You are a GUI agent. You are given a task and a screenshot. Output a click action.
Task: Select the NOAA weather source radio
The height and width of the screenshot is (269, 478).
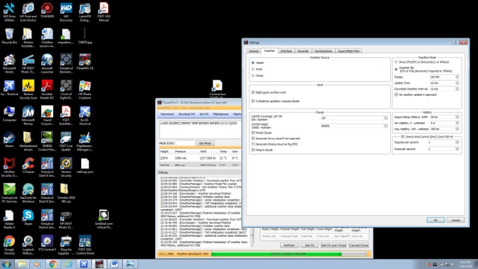[x=253, y=76]
